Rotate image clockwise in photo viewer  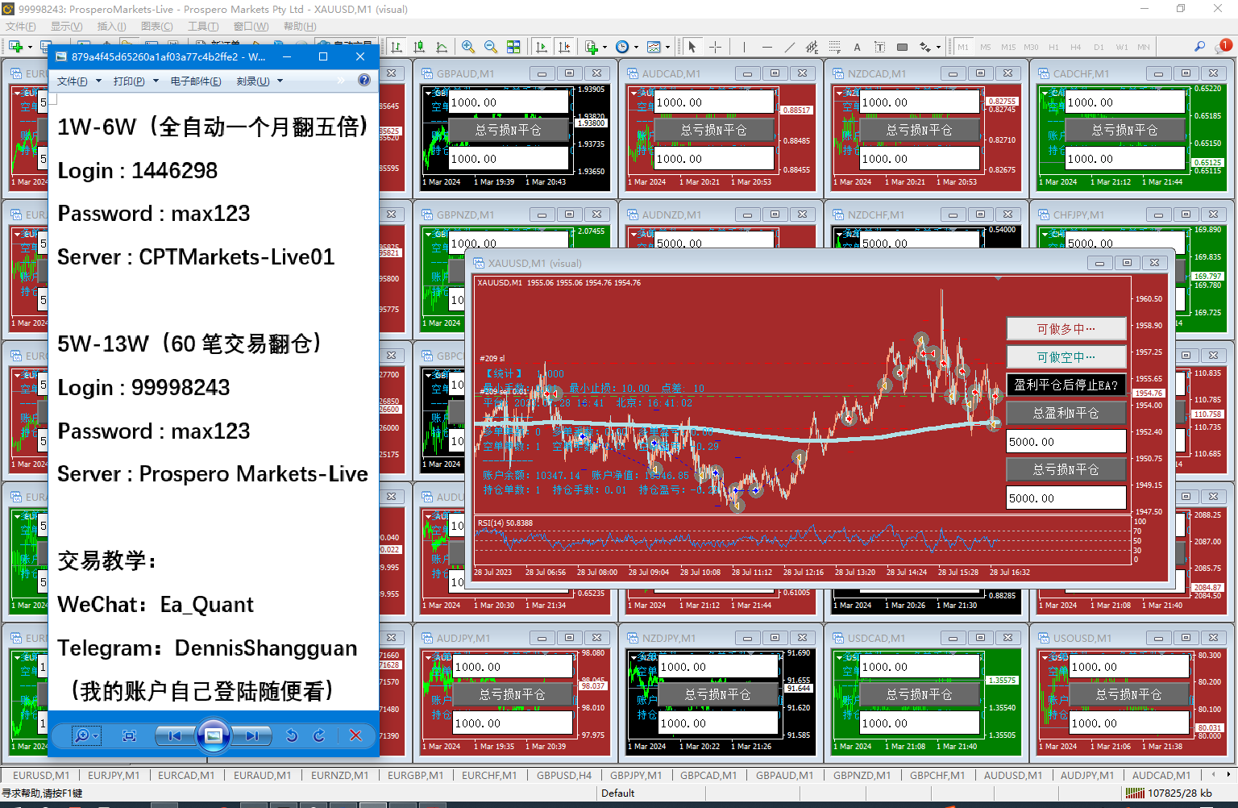tap(319, 735)
